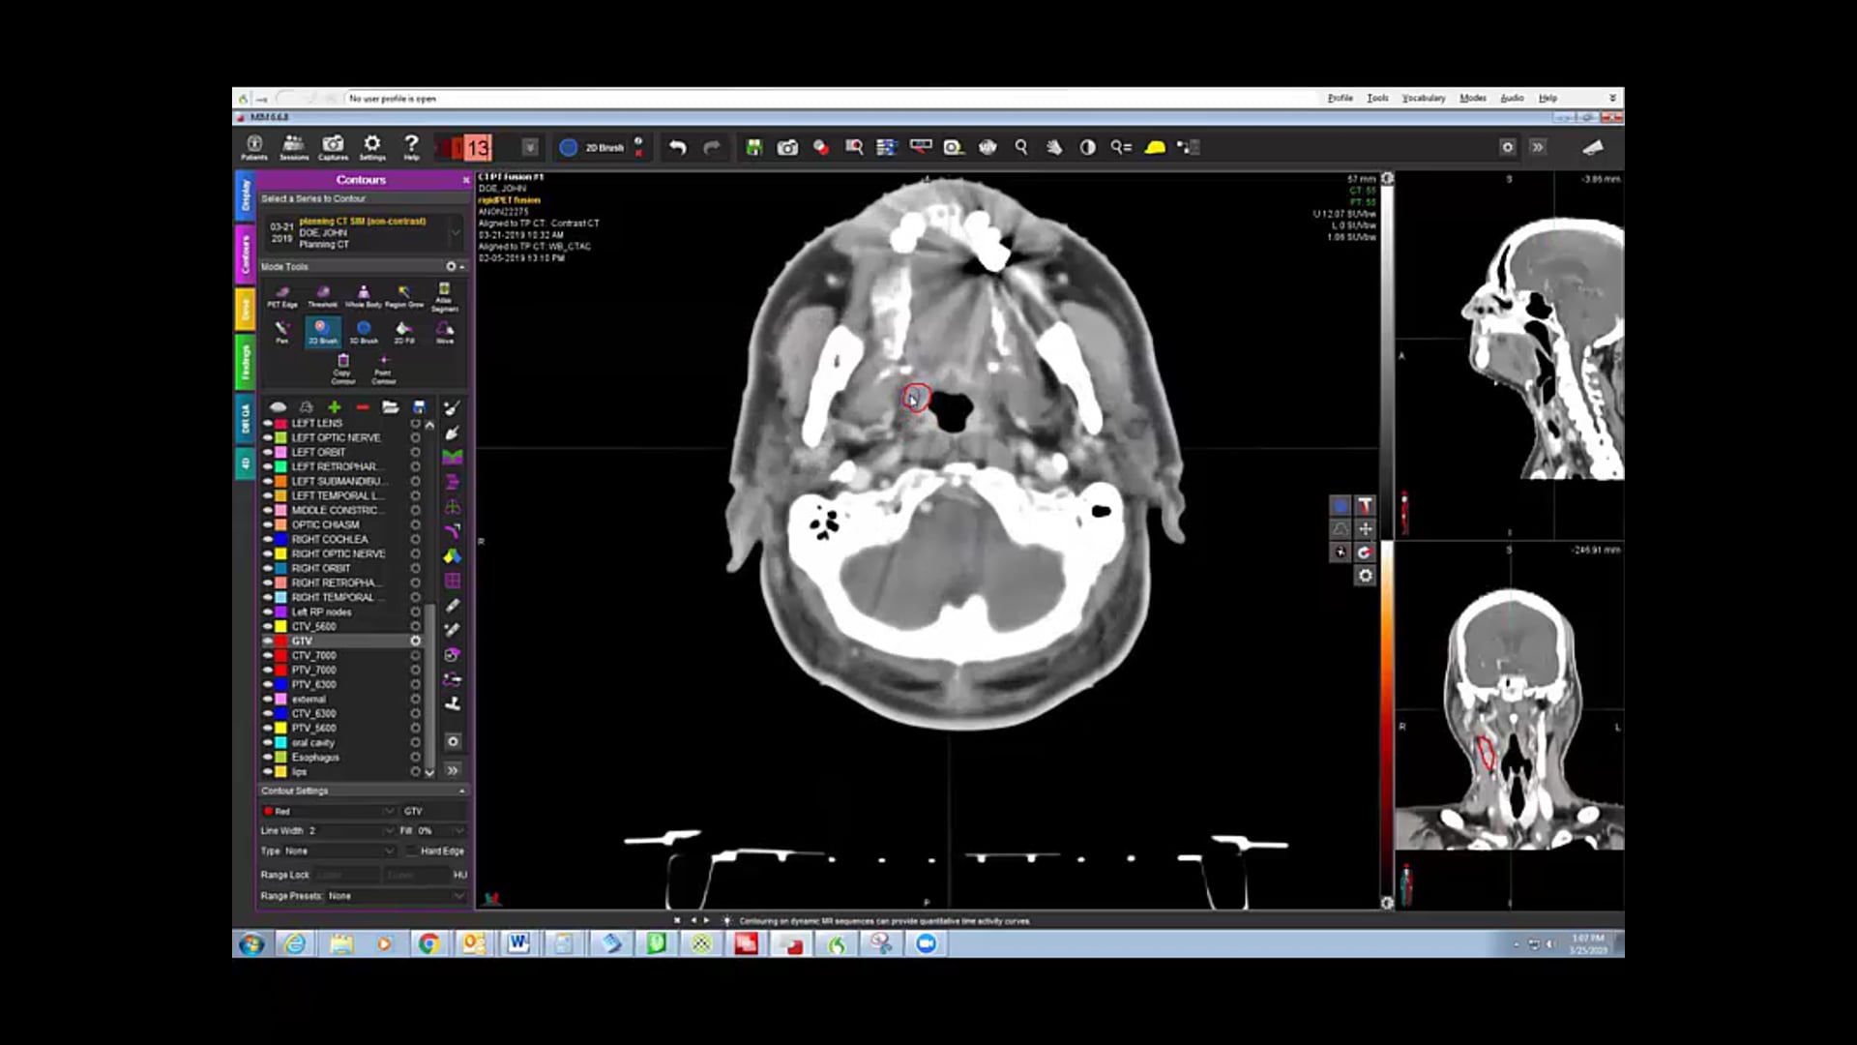Click the Patients icon in the toolbar
Image resolution: width=1857 pixels, height=1045 pixels.
[x=254, y=147]
